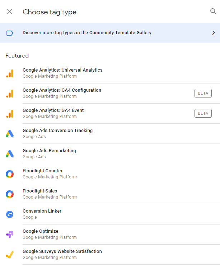Click the Floodlight Sales ring icon
This screenshot has width=220, height=268.
10,194
